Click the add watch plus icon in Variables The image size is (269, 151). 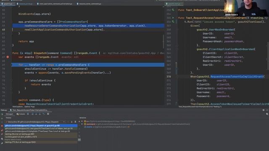79,122
